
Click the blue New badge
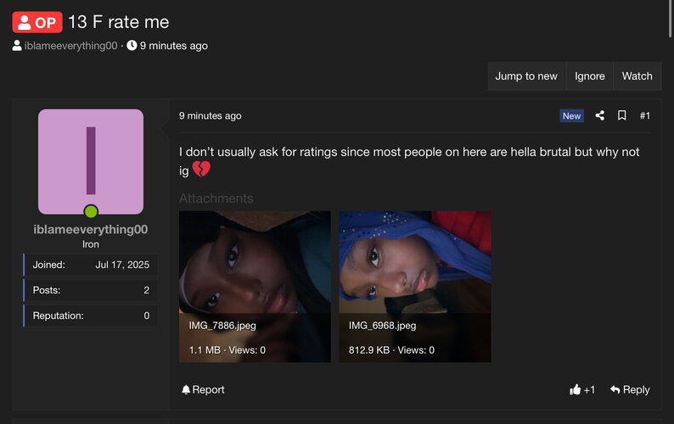pyautogui.click(x=571, y=116)
